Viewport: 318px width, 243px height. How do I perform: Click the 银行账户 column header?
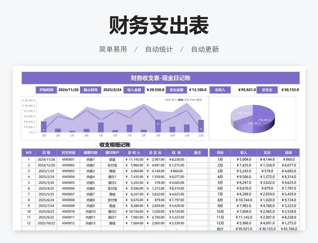click(112, 153)
